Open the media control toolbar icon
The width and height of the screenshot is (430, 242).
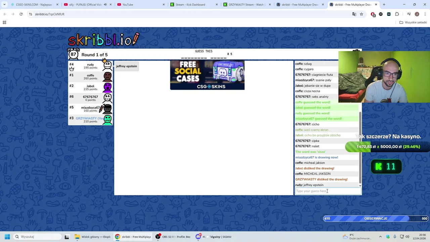click(409, 14)
